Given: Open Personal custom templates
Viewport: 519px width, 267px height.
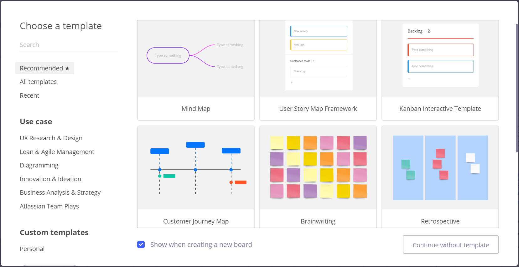Looking at the screenshot, I should point(32,249).
